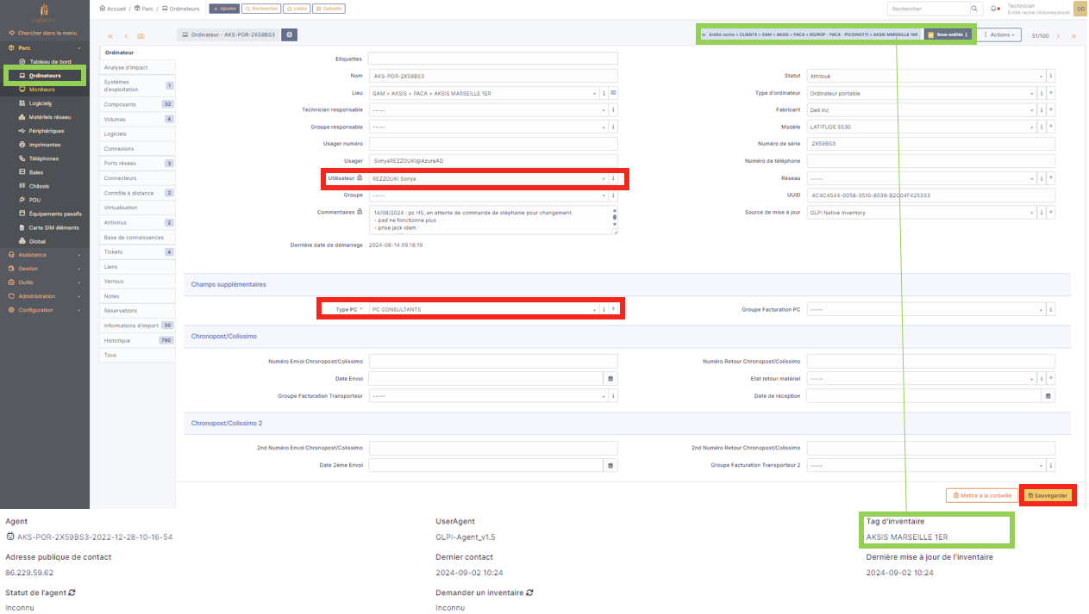The width and height of the screenshot is (1089, 614).
Task: Go to previous computer record
Action: tap(126, 36)
